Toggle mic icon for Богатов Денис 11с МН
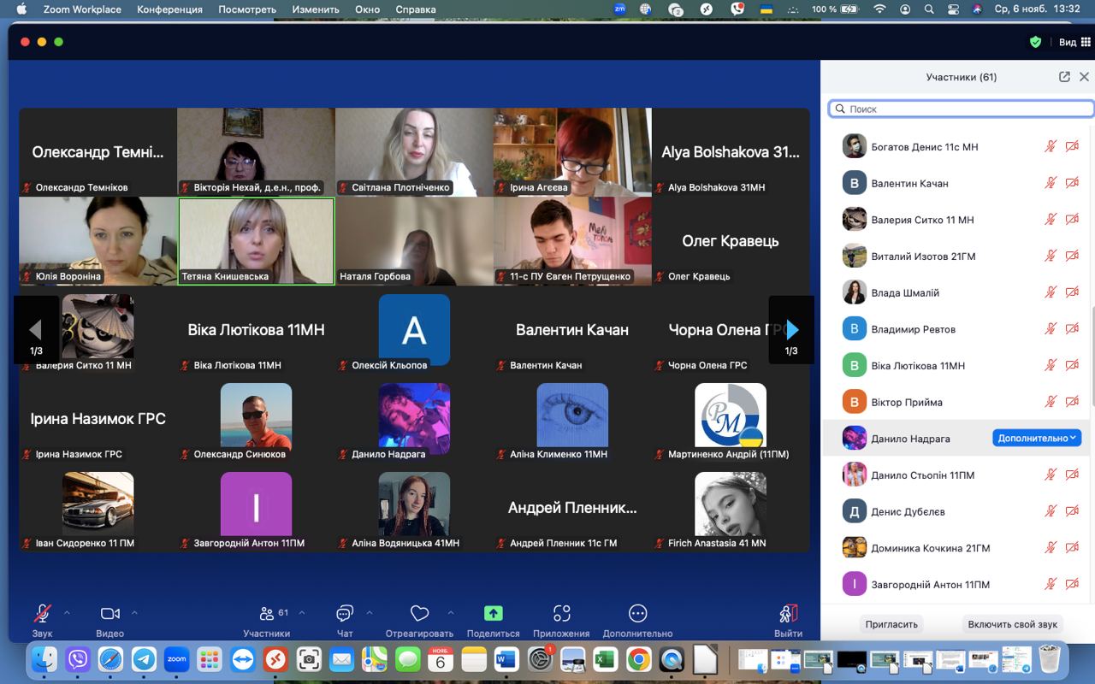Viewport: 1095px width, 684px height. [1051, 146]
